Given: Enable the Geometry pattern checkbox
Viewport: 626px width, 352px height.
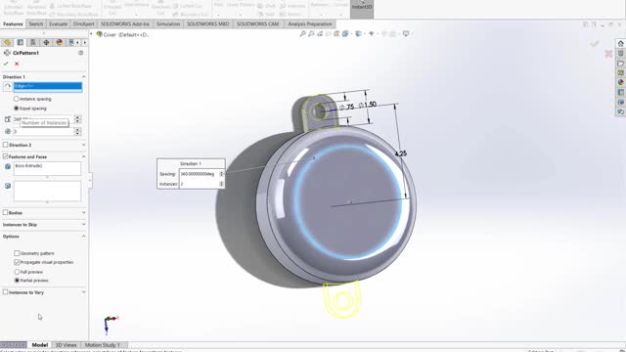Looking at the screenshot, I should click(17, 253).
